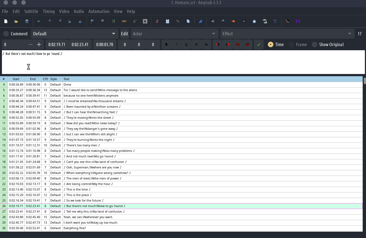Viewport: 366px width, 238px height.
Task: Open the Timing Post-Processor clock icon
Action: [x=254, y=21]
